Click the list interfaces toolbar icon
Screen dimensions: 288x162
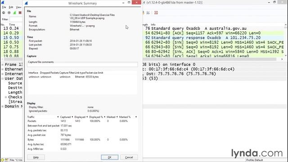[4, 13]
